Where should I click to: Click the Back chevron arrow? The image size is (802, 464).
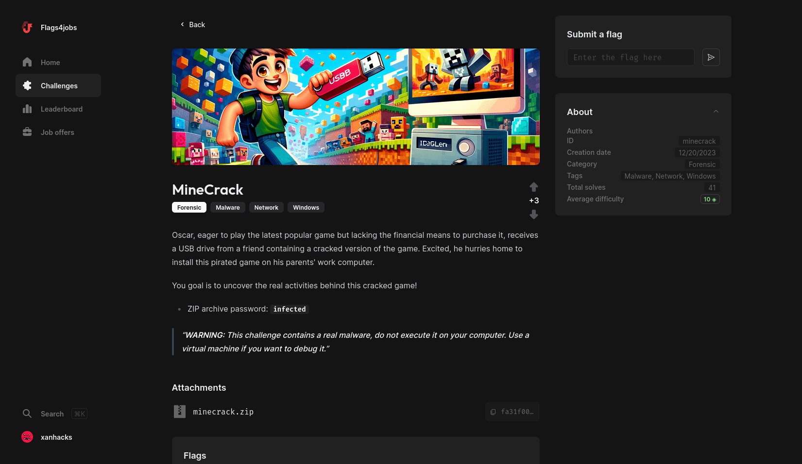pyautogui.click(x=182, y=24)
